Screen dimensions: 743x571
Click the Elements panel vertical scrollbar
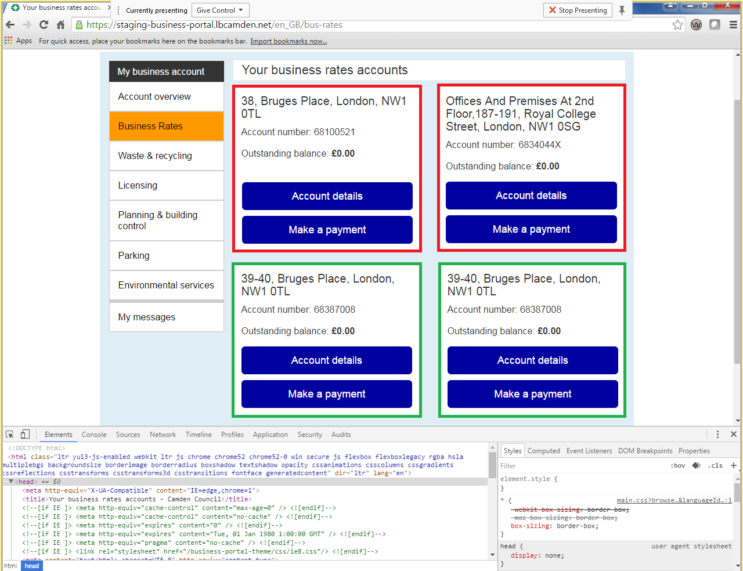pos(492,464)
